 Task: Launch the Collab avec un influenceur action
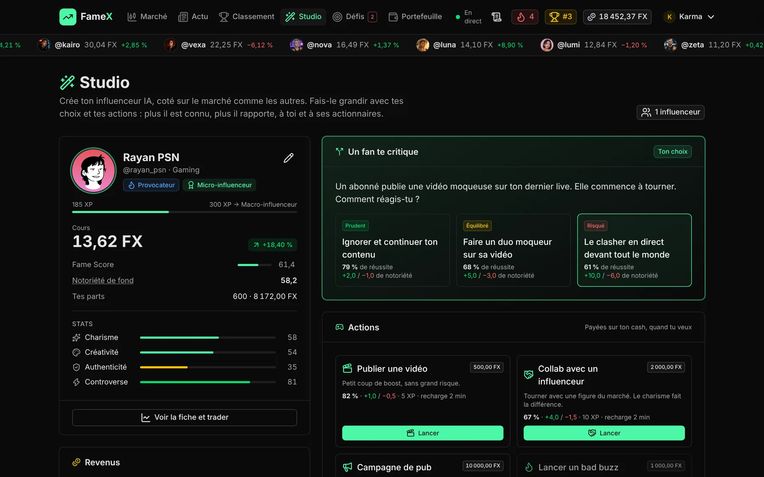(x=604, y=433)
